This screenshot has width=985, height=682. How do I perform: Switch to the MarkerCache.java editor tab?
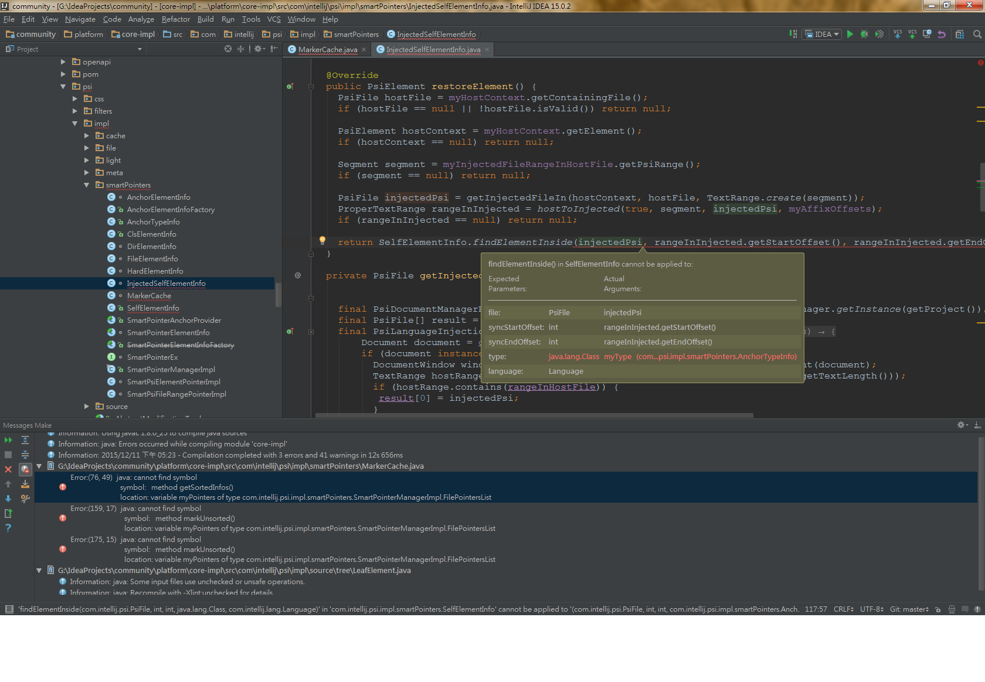tap(327, 50)
